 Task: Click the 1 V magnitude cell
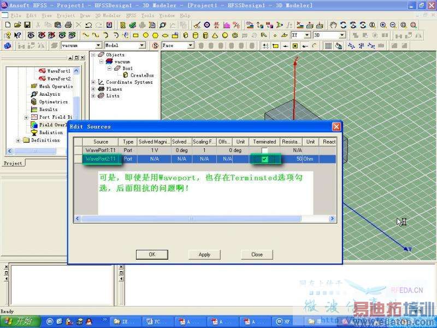[x=154, y=150]
